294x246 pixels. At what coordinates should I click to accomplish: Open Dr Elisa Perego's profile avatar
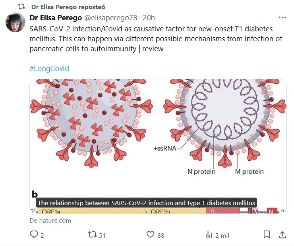pyautogui.click(x=15, y=22)
